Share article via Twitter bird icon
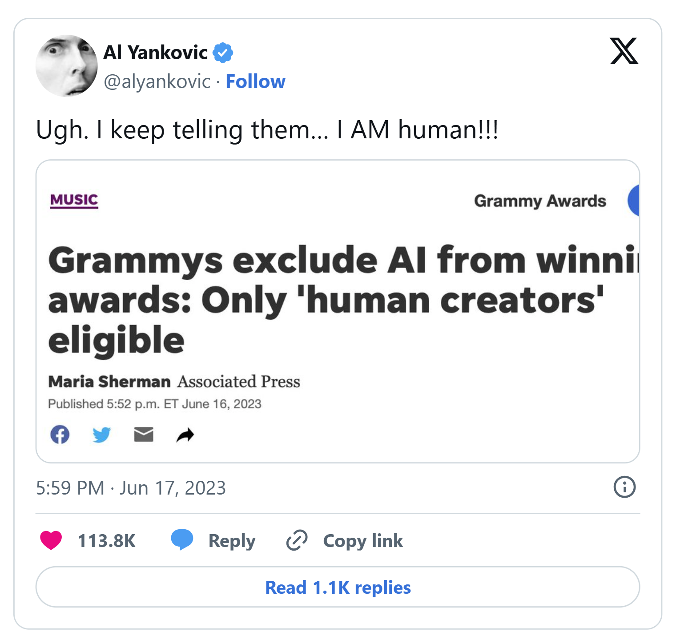 [x=101, y=435]
